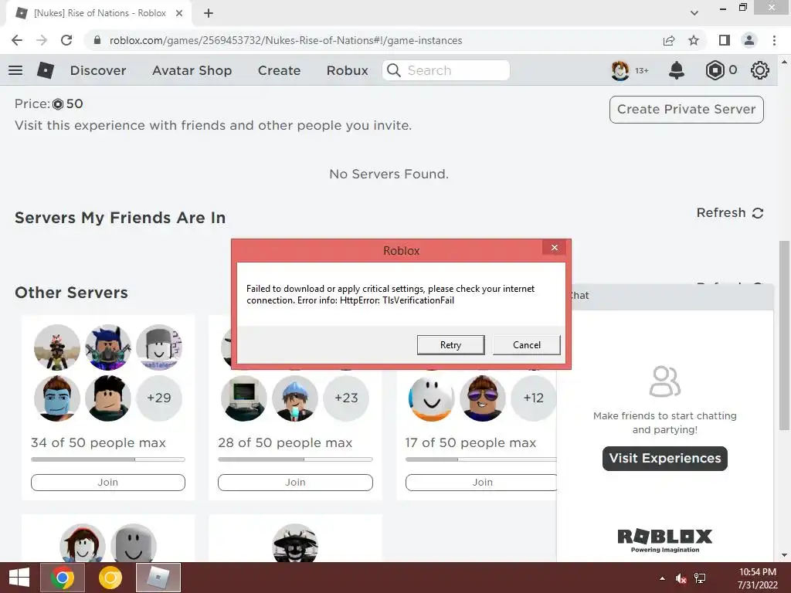Screen dimensions: 791x593
Task: Click the Create Private Server button
Action: pyautogui.click(x=686, y=110)
